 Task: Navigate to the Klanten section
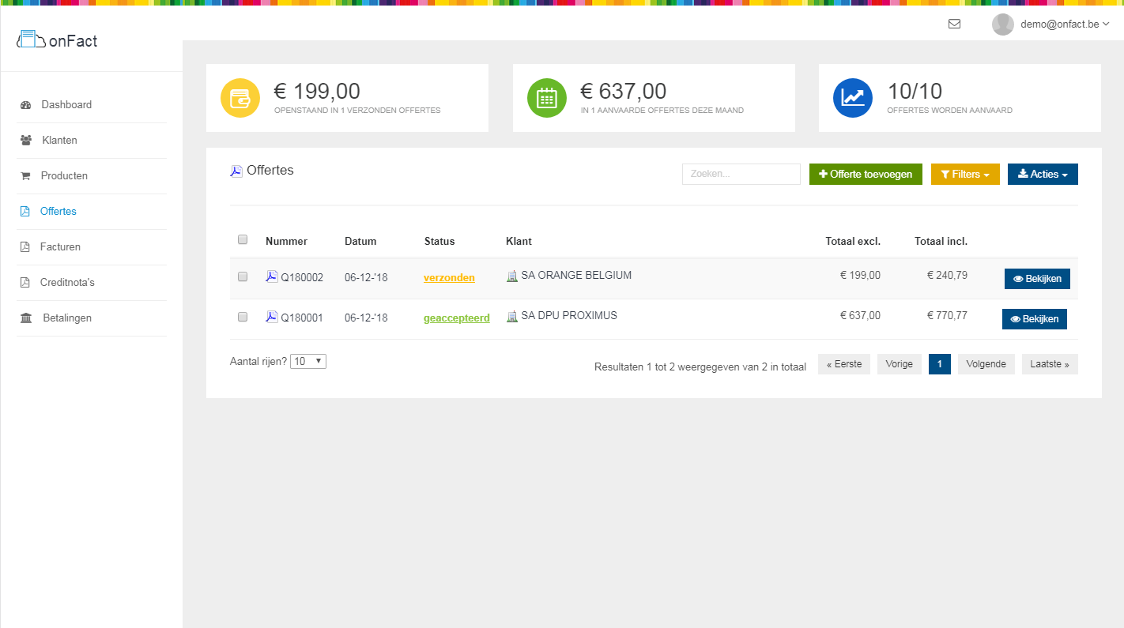click(58, 140)
